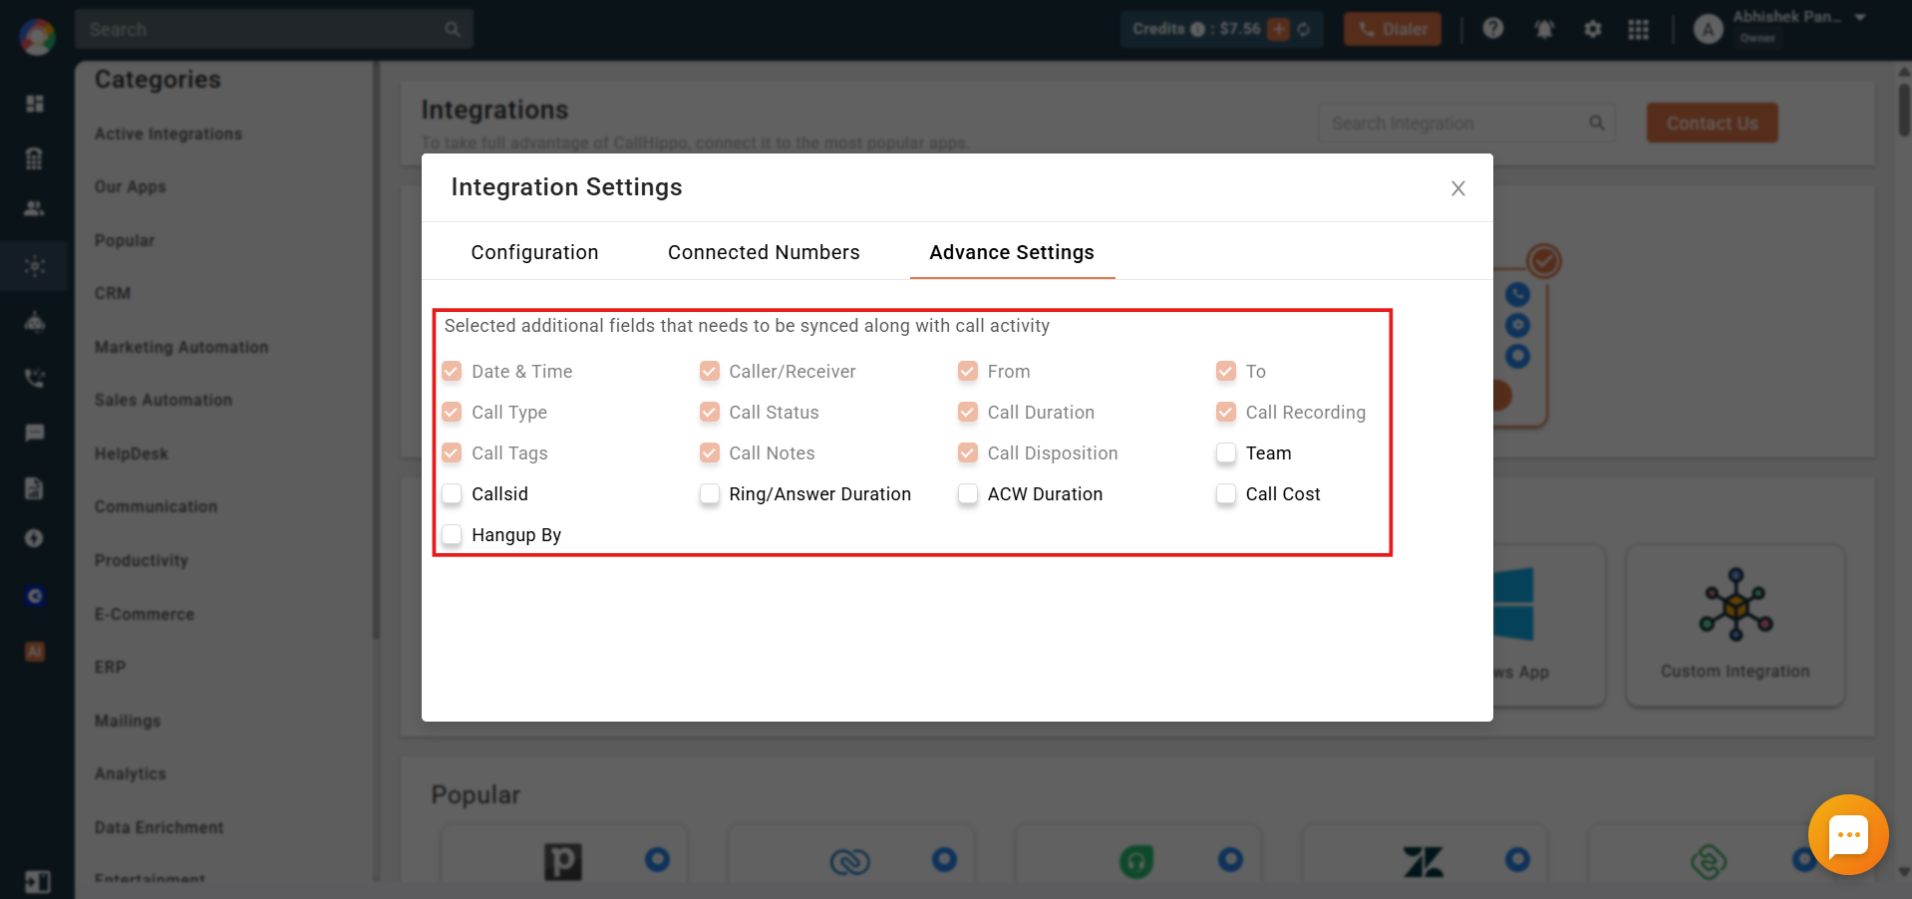The width and height of the screenshot is (1912, 899).
Task: Select the Productivity category
Action: pyautogui.click(x=142, y=560)
